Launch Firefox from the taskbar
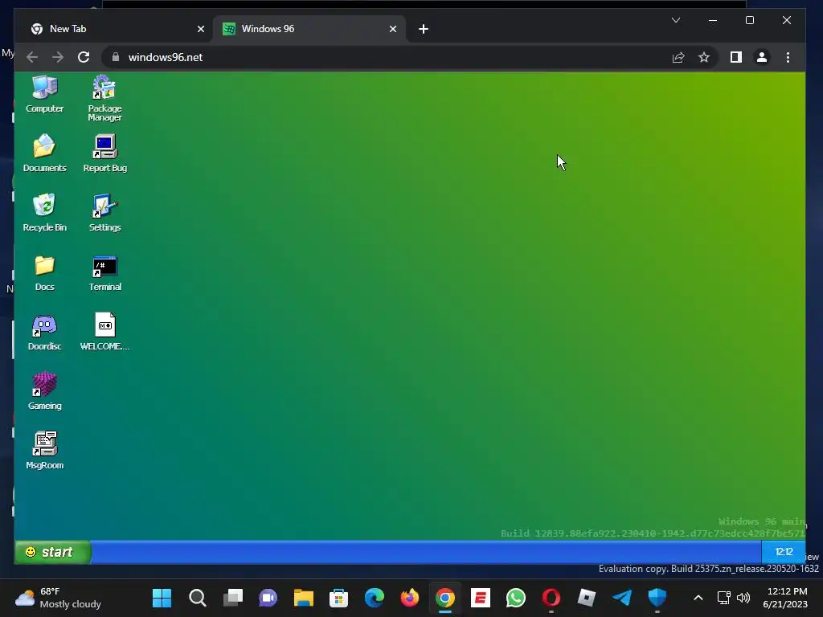This screenshot has width=823, height=617. tap(409, 598)
